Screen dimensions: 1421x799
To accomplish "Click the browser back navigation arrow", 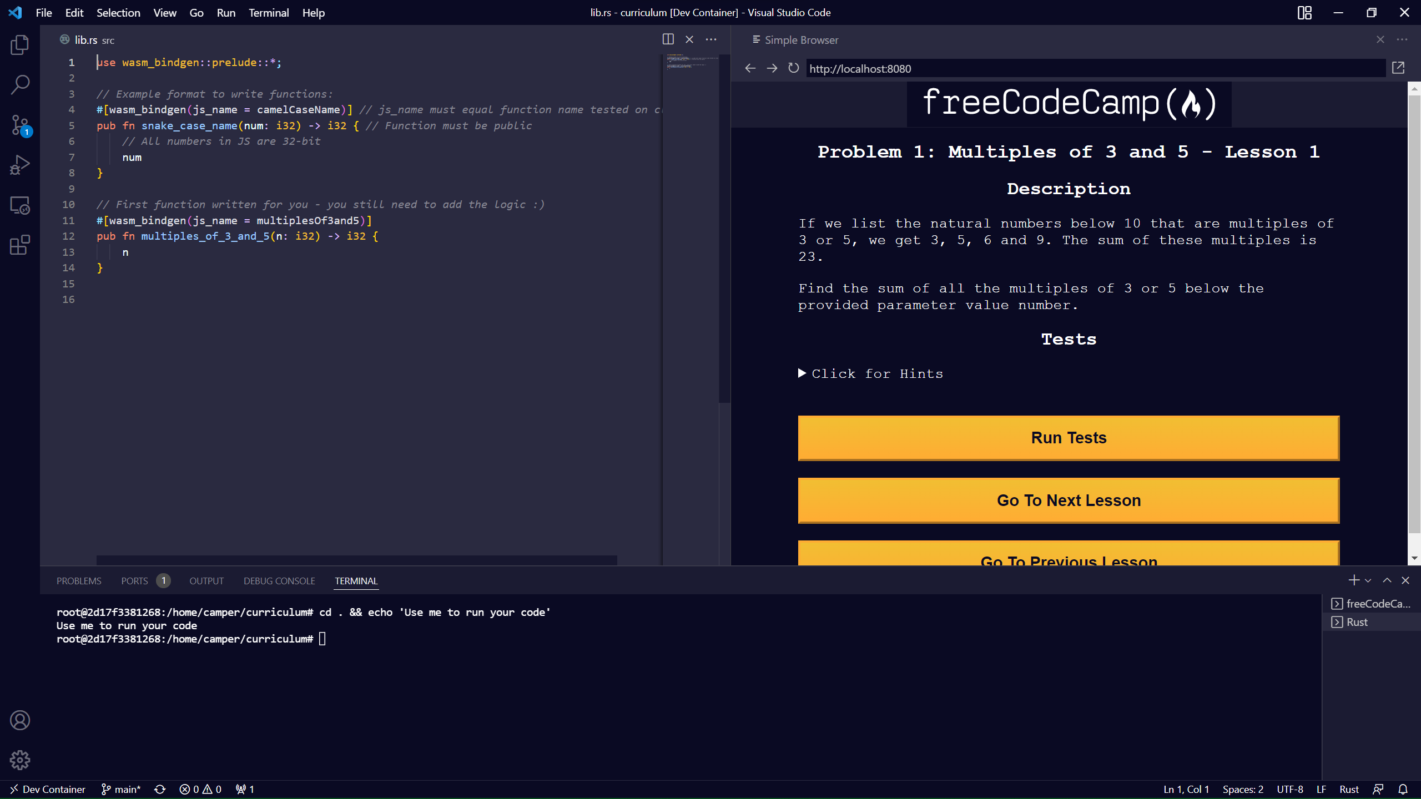I will point(749,67).
